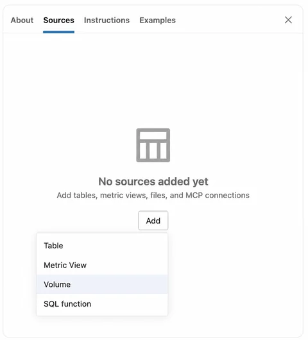Click the 'Add tables, metric views' description text
Image resolution: width=308 pixels, height=340 pixels.
(153, 195)
